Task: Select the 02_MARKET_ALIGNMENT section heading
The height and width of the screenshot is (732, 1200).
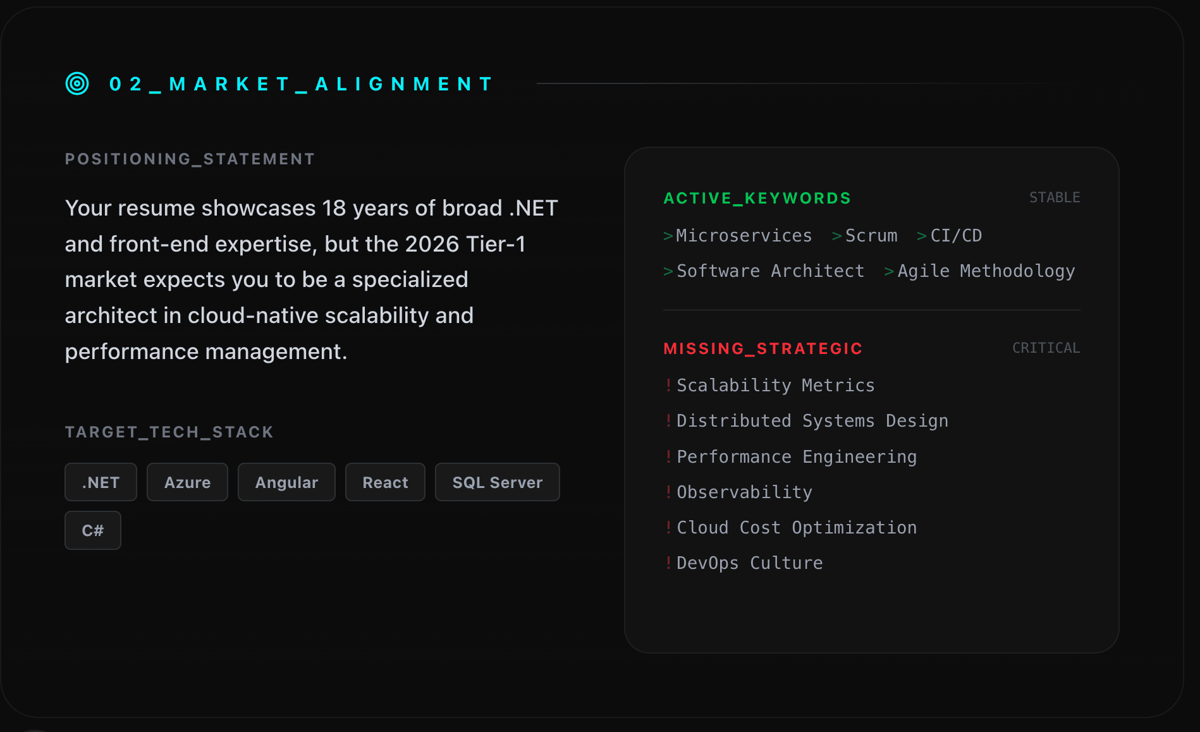Action: (x=302, y=84)
